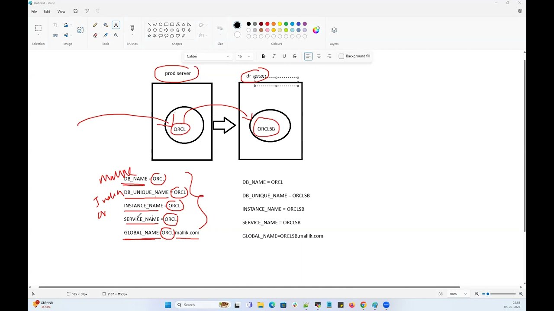Open the 100% zoom level dropdown
The image size is (554, 311).
(458, 294)
